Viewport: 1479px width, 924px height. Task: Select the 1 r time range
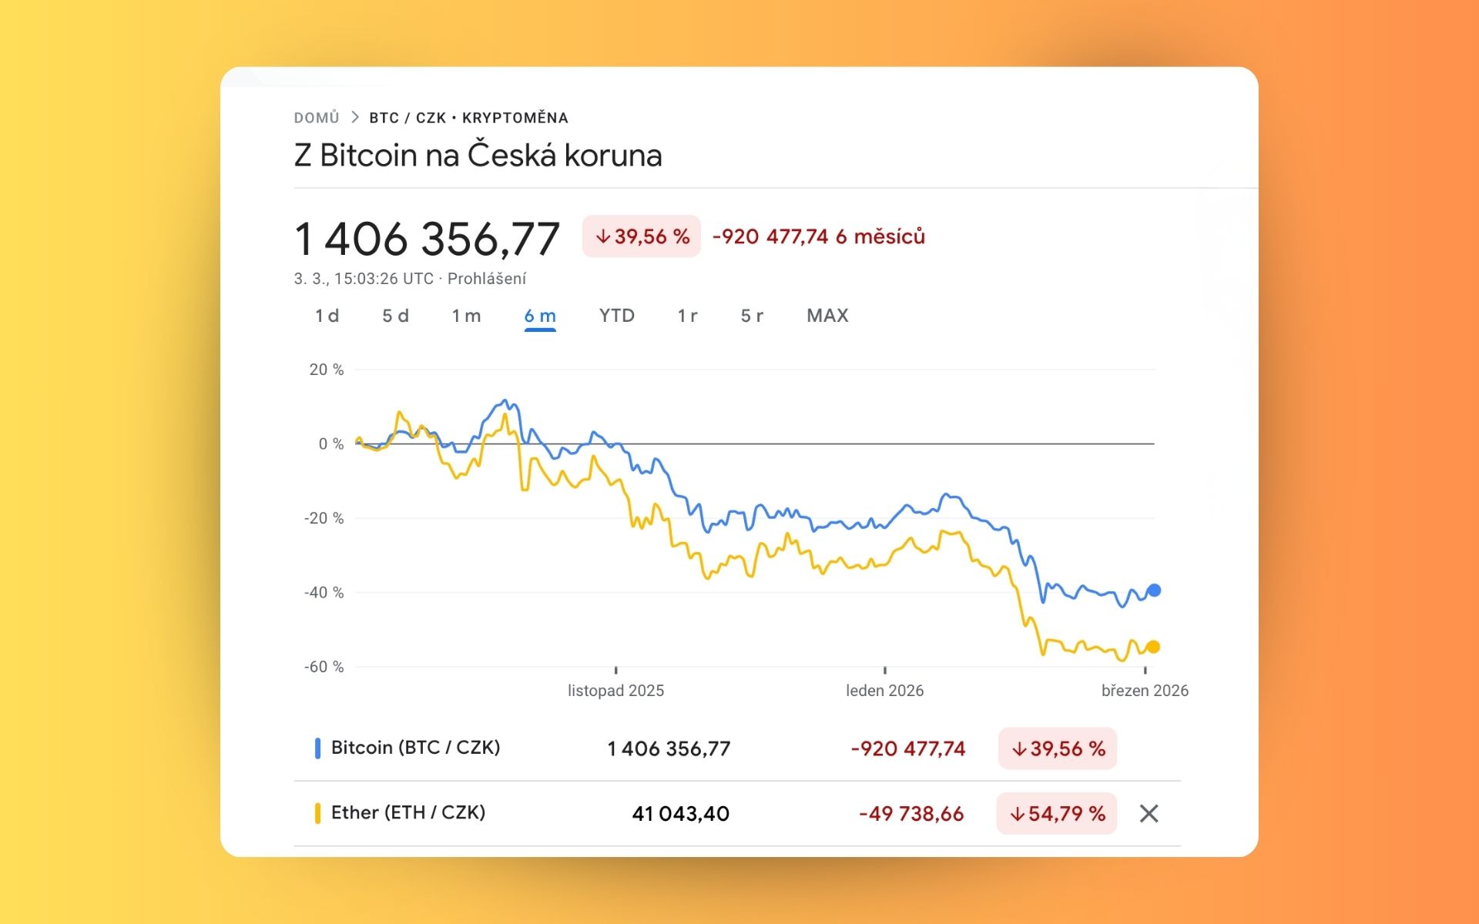pos(687,316)
